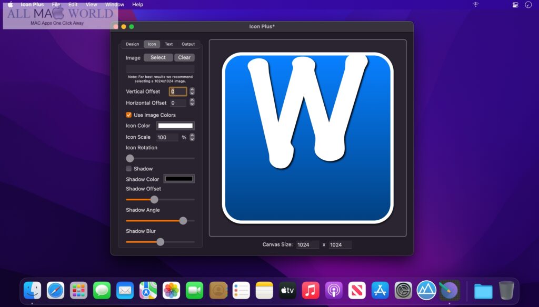This screenshot has width=539, height=307.
Task: Click the empty image path field
Action: click(160, 68)
